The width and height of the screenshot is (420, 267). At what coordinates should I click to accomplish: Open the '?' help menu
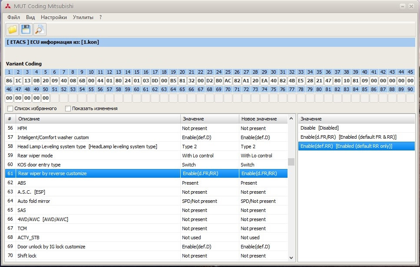pos(101,17)
